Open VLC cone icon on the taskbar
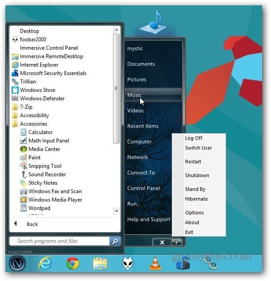 (155, 263)
